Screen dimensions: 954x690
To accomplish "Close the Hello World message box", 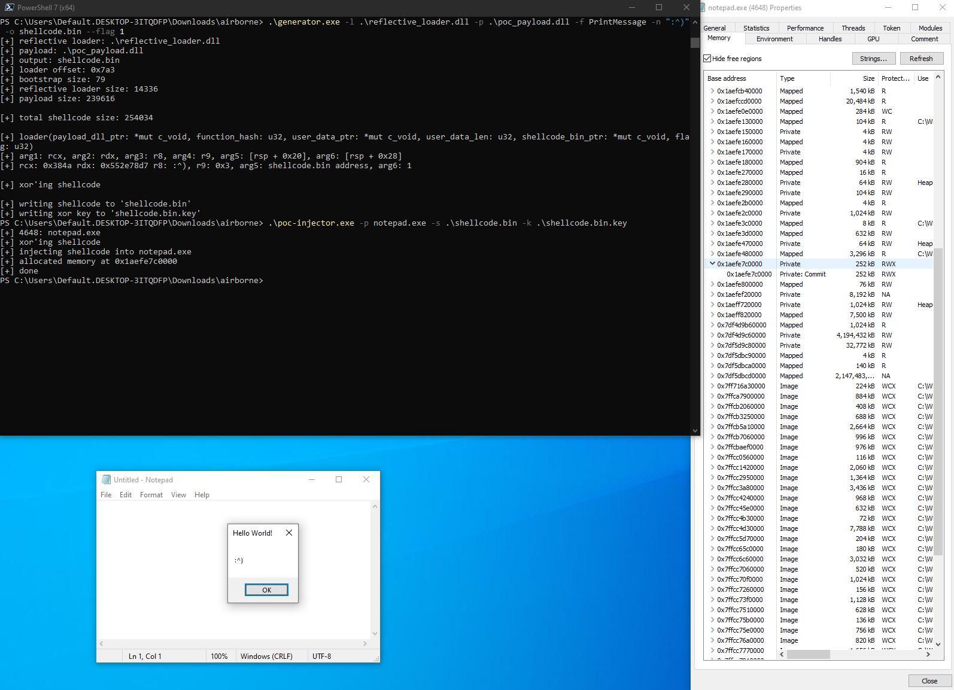I will pos(289,533).
